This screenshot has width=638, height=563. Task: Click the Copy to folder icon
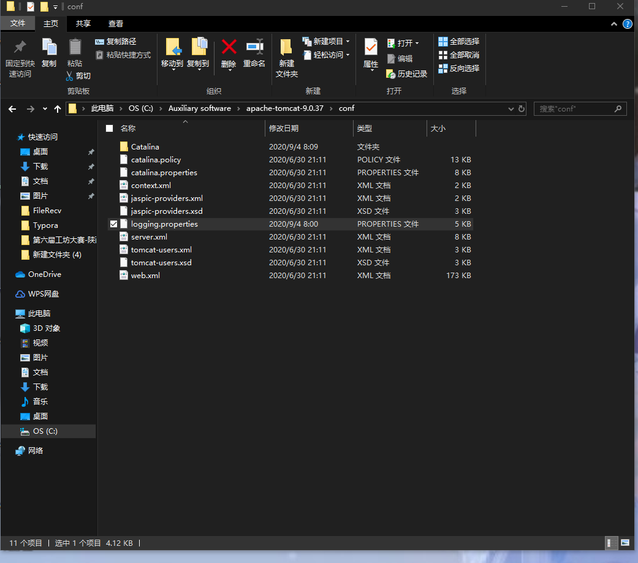click(199, 47)
